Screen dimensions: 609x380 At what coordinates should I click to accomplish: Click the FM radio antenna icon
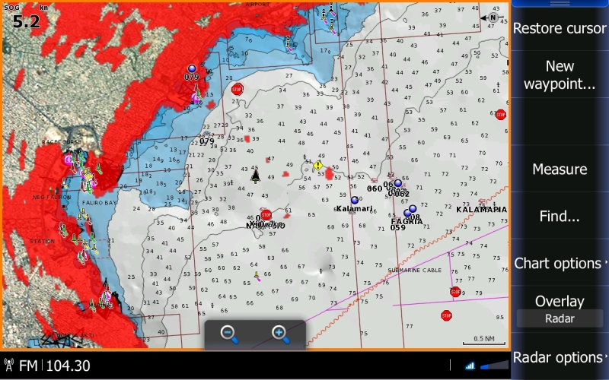[10, 366]
